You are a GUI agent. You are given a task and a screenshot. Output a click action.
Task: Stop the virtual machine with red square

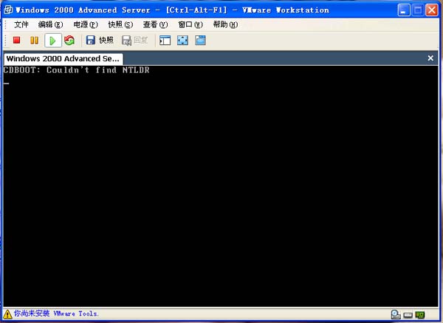point(17,41)
